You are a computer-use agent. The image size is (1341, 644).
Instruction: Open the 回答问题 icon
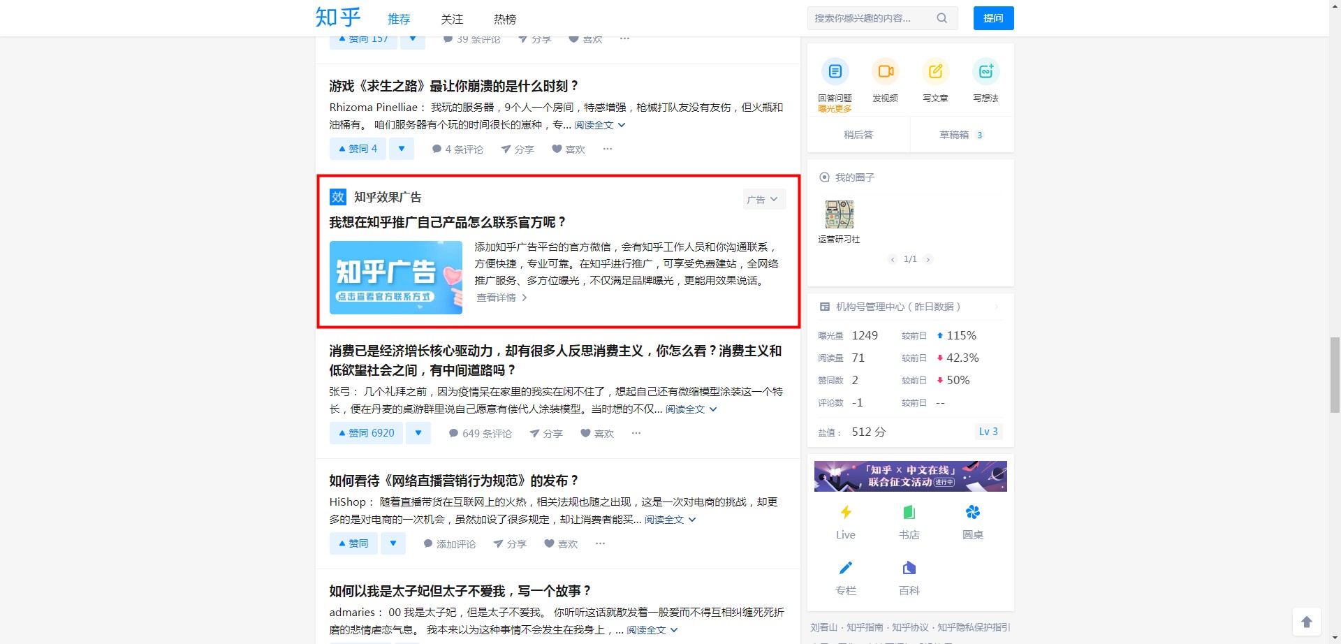[835, 71]
